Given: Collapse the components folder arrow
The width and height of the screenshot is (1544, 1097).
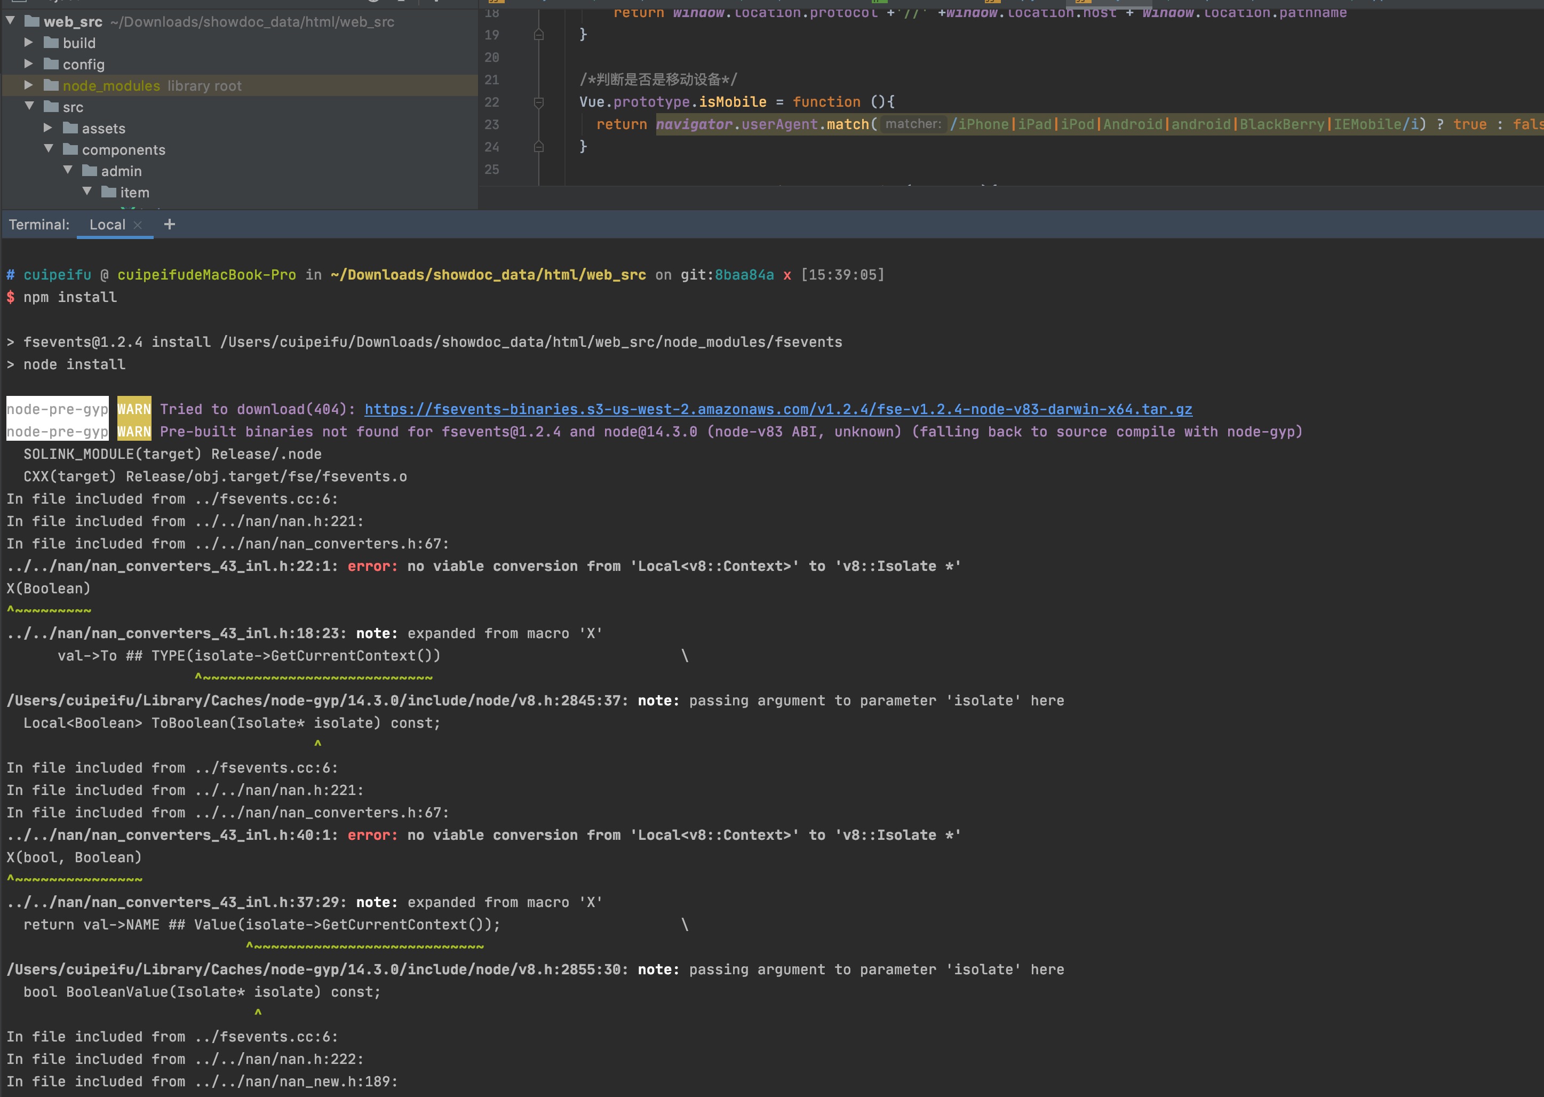Looking at the screenshot, I should click(x=48, y=149).
